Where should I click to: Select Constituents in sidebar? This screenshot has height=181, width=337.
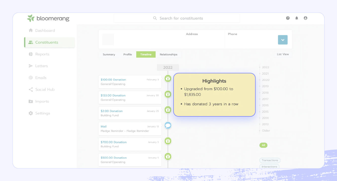point(49,42)
